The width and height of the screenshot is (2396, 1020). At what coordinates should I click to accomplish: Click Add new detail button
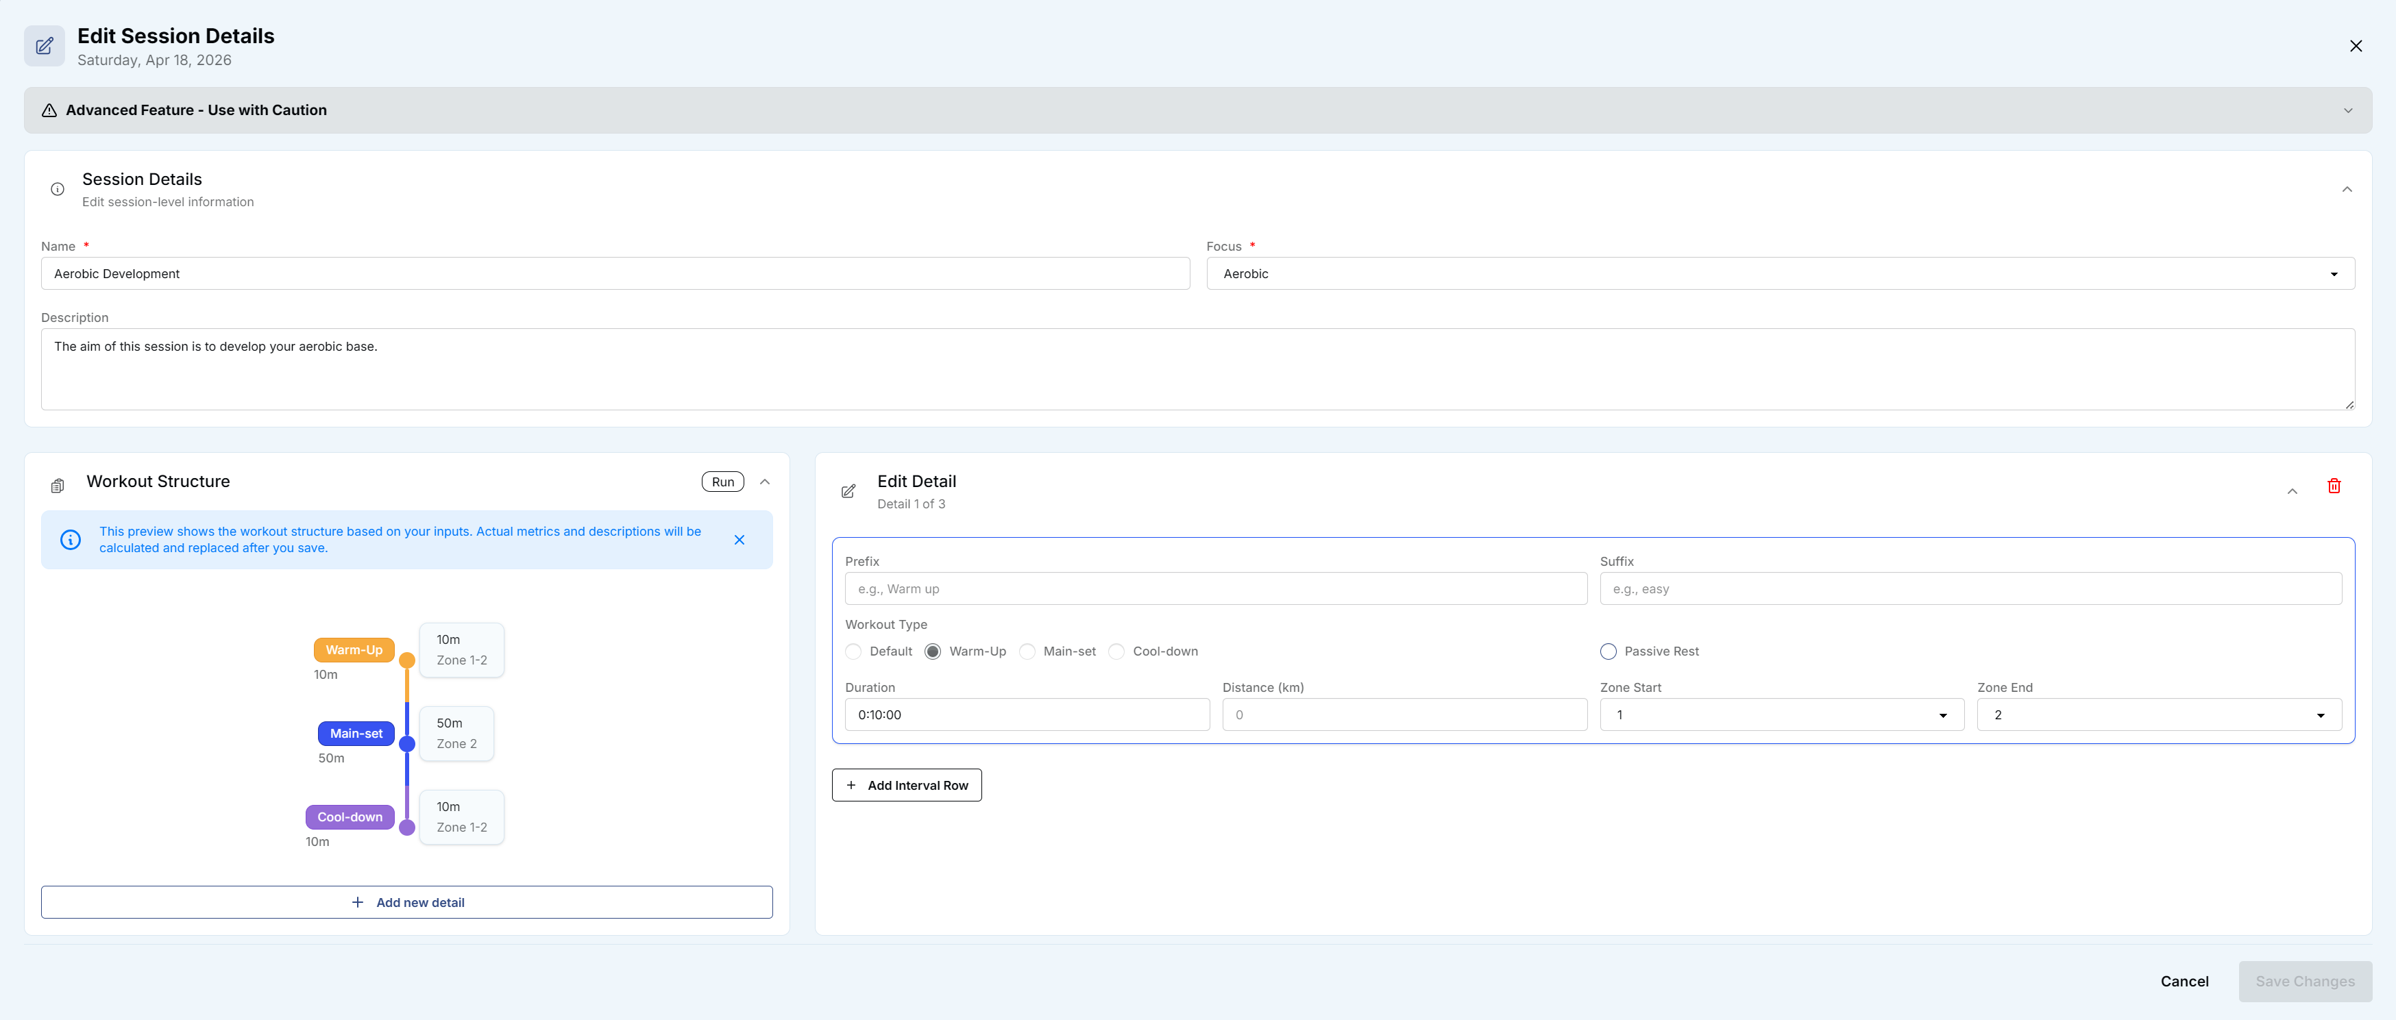(x=406, y=902)
